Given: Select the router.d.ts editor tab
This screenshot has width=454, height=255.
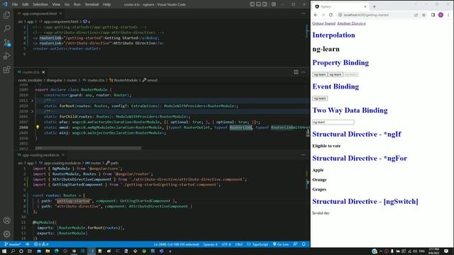Looking at the screenshot, I should (31, 72).
